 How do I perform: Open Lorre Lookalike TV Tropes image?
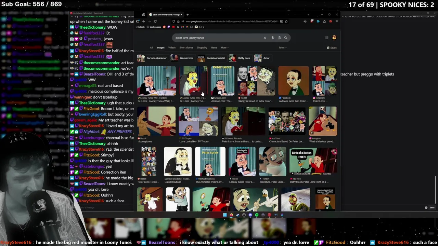point(198,121)
